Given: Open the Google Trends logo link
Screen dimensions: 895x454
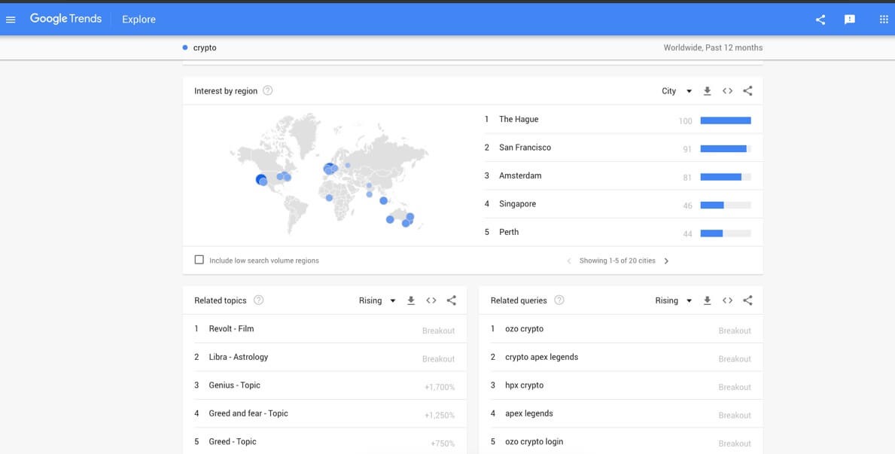Looking at the screenshot, I should [65, 19].
